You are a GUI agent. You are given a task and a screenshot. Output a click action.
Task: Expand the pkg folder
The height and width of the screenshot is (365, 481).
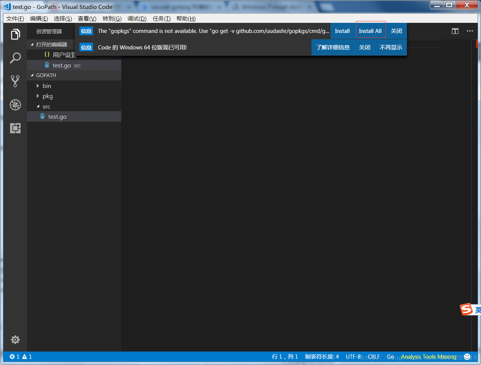[37, 96]
